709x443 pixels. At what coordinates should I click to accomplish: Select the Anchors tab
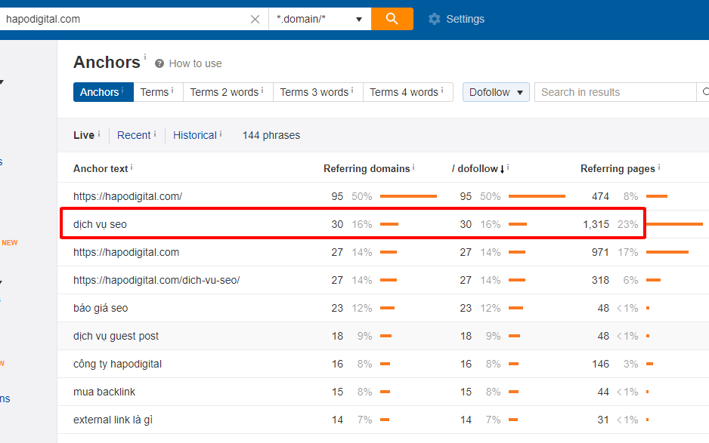103,92
